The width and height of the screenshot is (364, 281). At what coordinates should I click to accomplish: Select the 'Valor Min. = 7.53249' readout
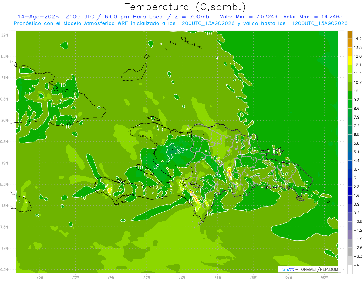click(248, 16)
